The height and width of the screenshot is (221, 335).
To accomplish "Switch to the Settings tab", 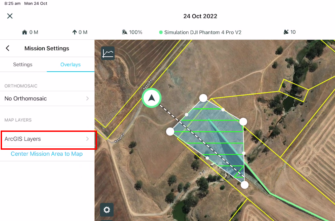I will coord(22,64).
